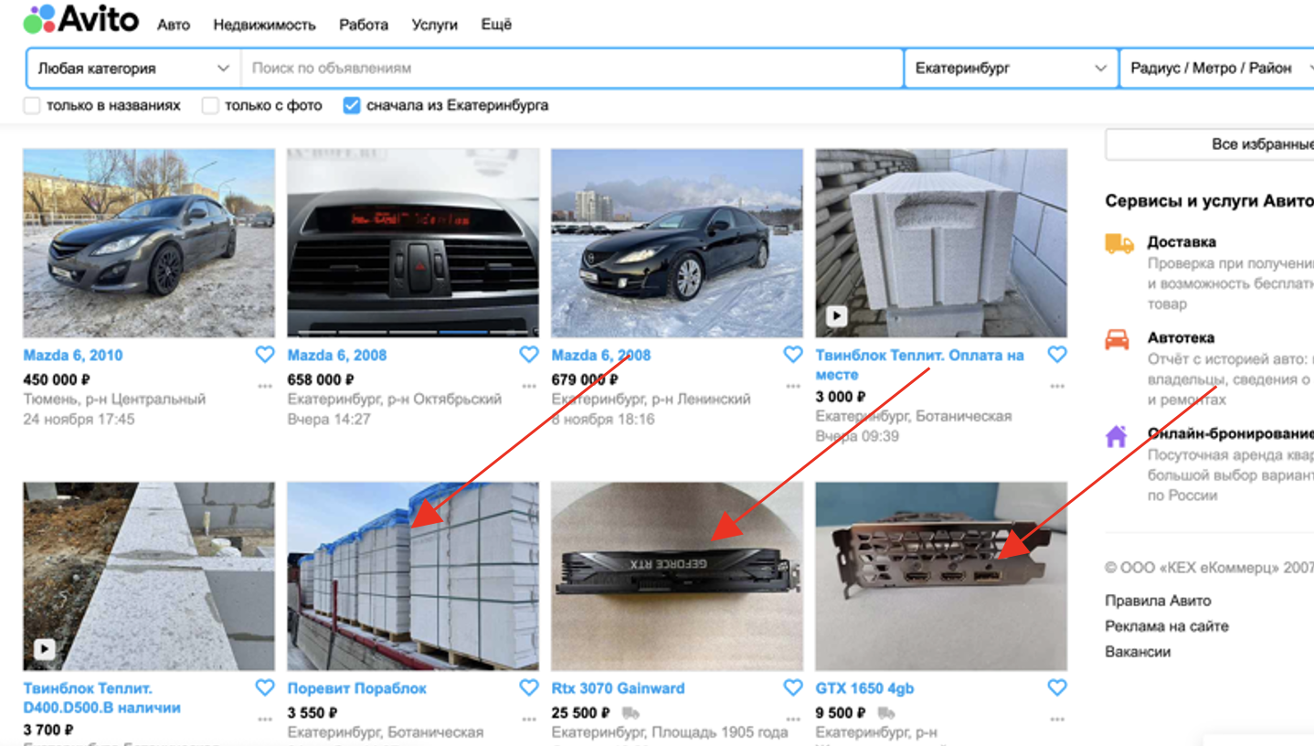Screen dimensions: 1314x746
Task: Click the video icon on the Твинблок D400.D500 photo
Action: point(44,649)
